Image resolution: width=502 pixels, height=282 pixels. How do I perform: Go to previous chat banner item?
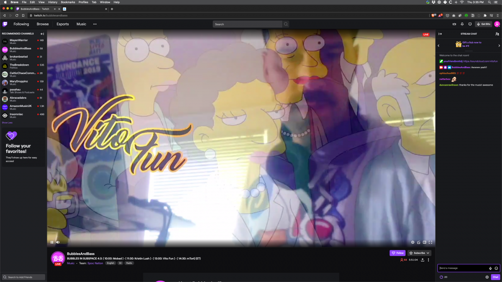point(438,45)
